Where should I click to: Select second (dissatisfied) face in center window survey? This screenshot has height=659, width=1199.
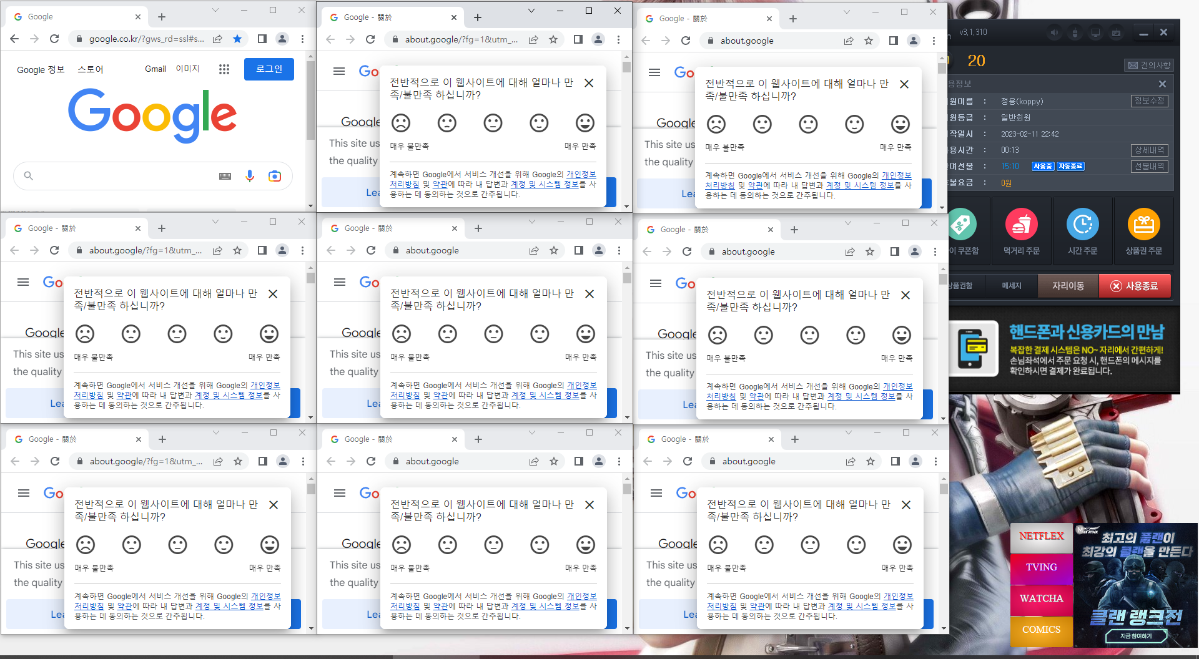(448, 334)
